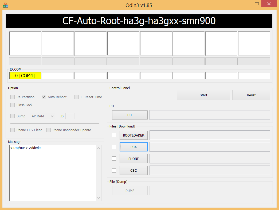Screen dimensions: 279x210
Task: Click the BOOTLOADER file button
Action: (x=133, y=135)
